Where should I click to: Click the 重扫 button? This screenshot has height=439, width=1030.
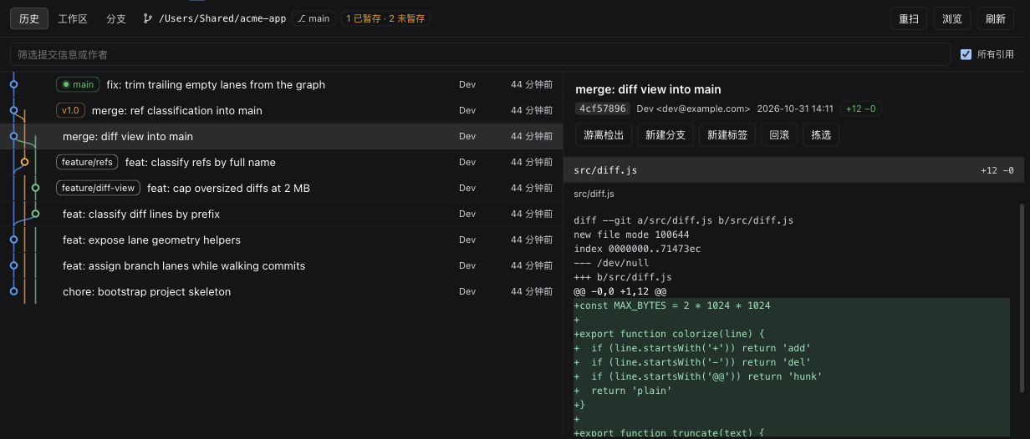click(x=909, y=18)
